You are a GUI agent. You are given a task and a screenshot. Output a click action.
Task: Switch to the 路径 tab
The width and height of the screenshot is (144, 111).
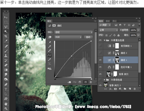pos(114,21)
